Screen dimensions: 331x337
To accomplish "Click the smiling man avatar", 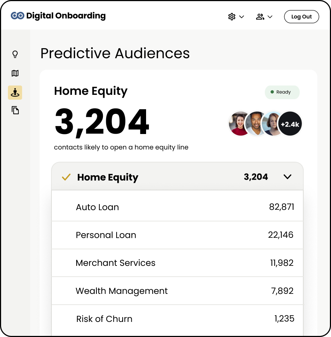I will 255,124.
